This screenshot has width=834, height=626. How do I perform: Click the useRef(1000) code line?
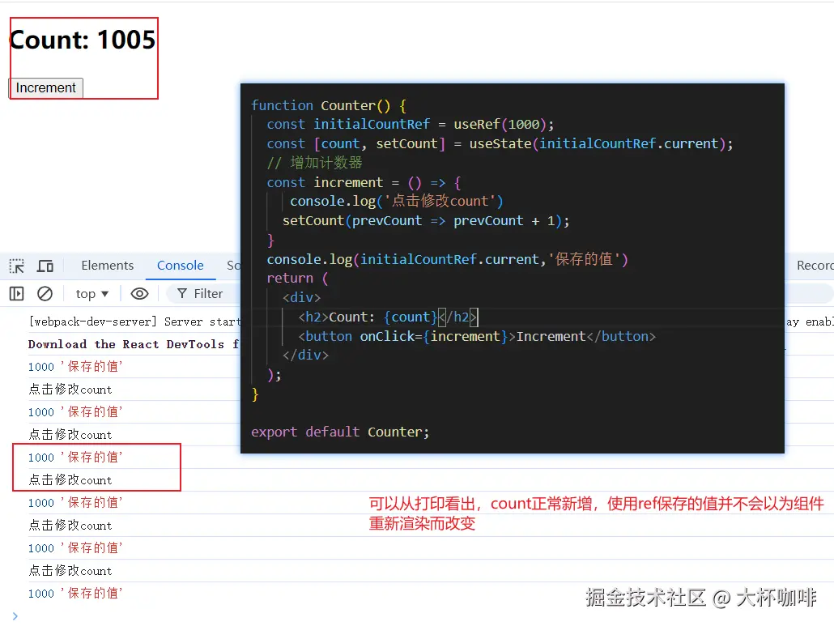point(410,125)
